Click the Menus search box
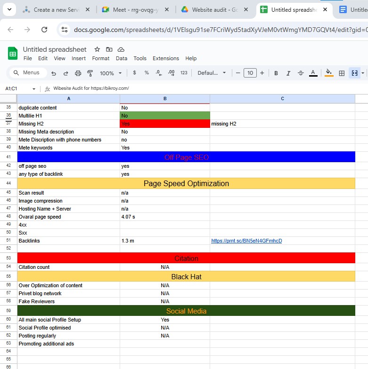 coord(28,73)
